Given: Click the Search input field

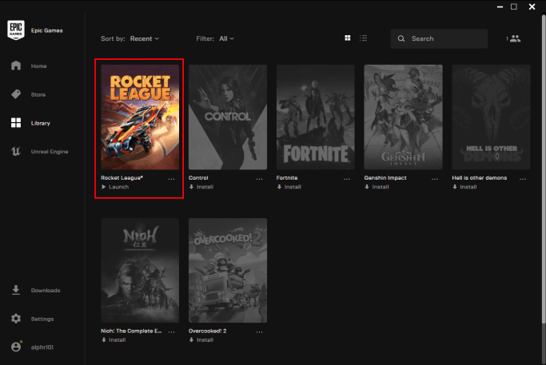Looking at the screenshot, I should [439, 38].
